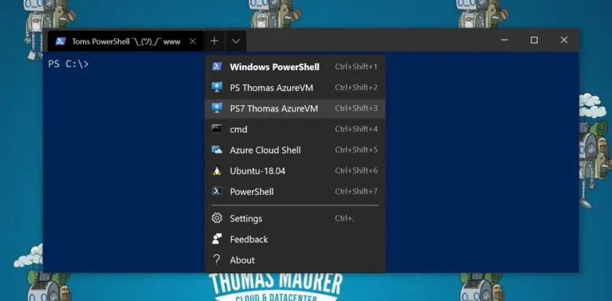Viewport: 612px width, 301px height.
Task: Open a new tab with the plus button
Action: click(214, 41)
